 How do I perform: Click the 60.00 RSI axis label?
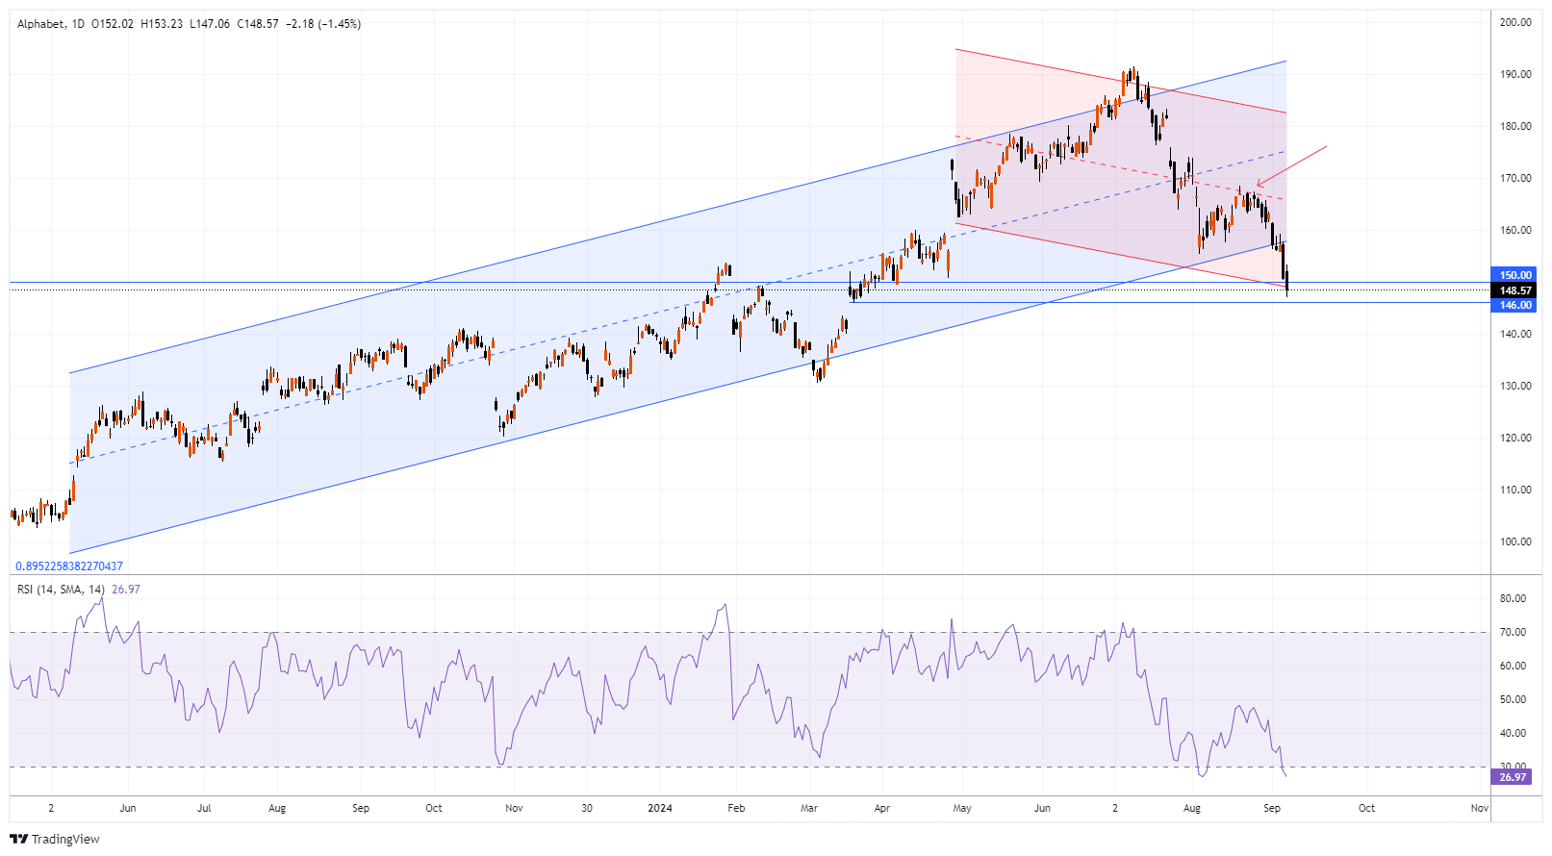[1513, 666]
